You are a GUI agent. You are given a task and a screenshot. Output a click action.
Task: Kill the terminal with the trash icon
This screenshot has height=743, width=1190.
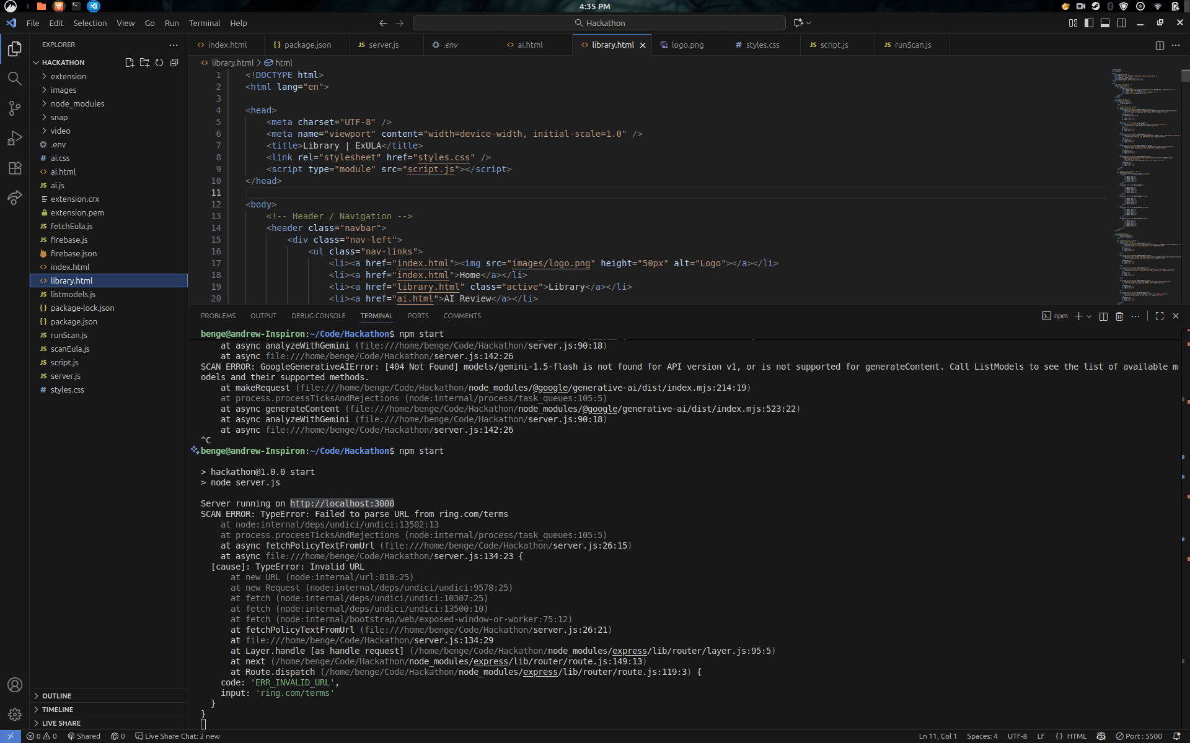point(1119,316)
